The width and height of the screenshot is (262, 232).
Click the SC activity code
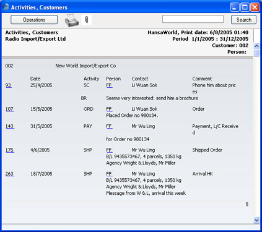pos(87,85)
